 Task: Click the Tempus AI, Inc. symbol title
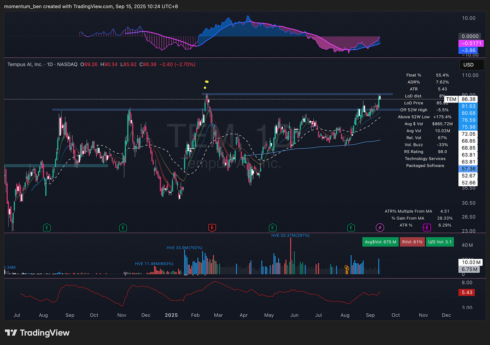point(25,64)
